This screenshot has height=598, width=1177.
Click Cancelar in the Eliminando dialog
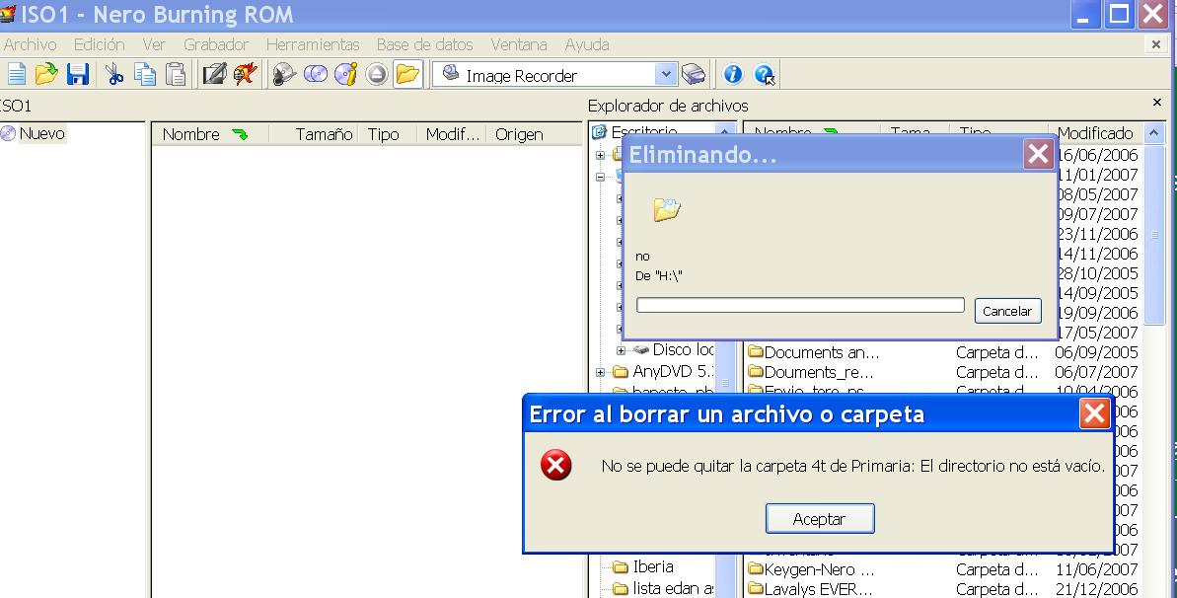[1007, 311]
